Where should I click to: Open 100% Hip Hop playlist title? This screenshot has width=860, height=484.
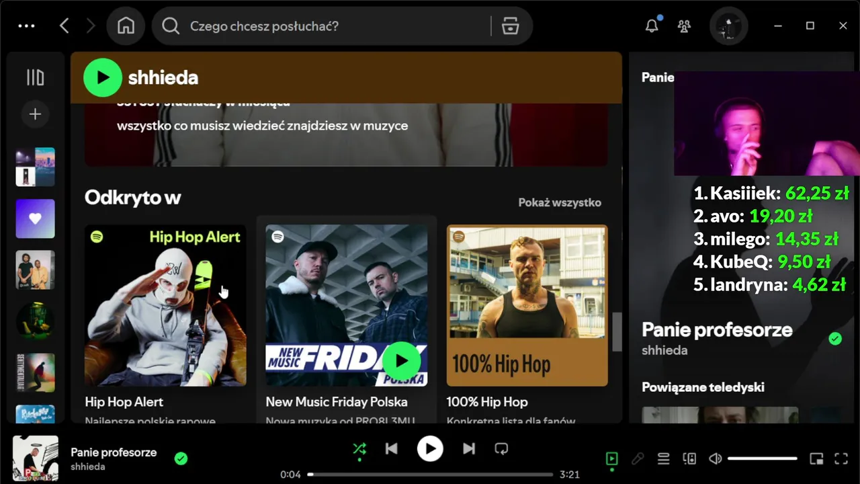pos(487,402)
